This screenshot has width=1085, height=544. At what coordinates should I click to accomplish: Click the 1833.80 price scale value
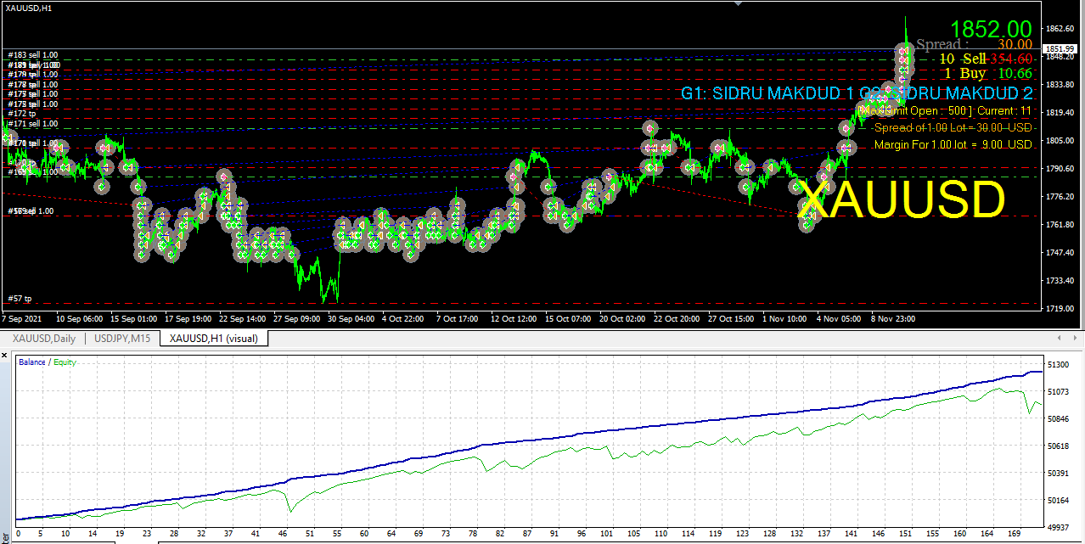1060,85
